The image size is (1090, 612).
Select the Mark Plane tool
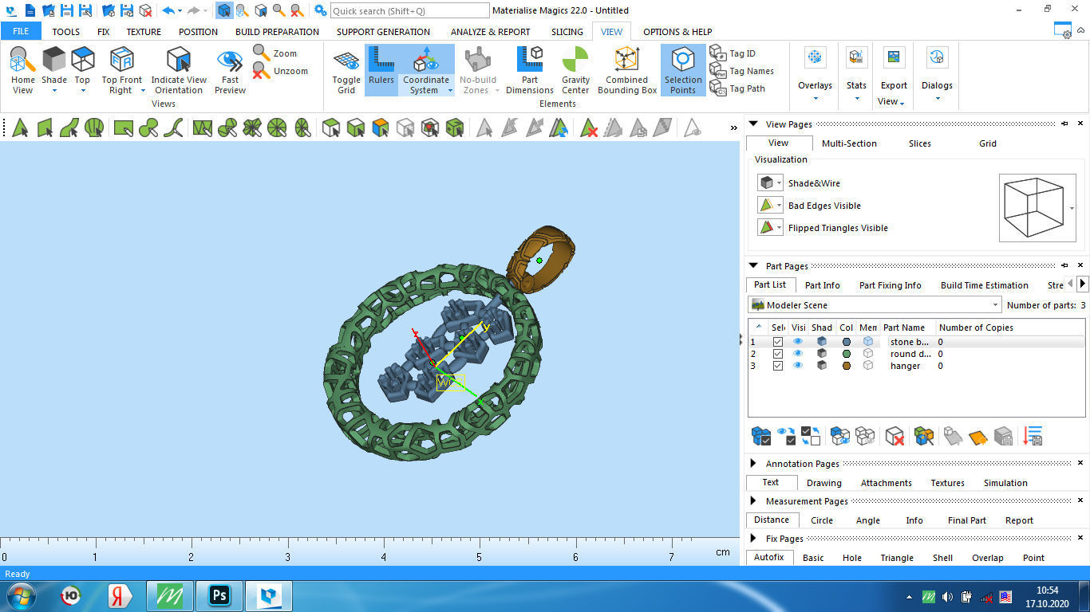coord(45,127)
